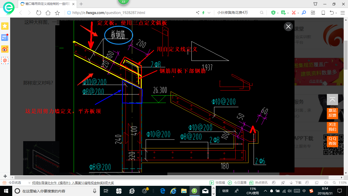Click the browser forward arrow
Image resolution: width=348 pixels, height=196 pixels.
coord(29,13)
